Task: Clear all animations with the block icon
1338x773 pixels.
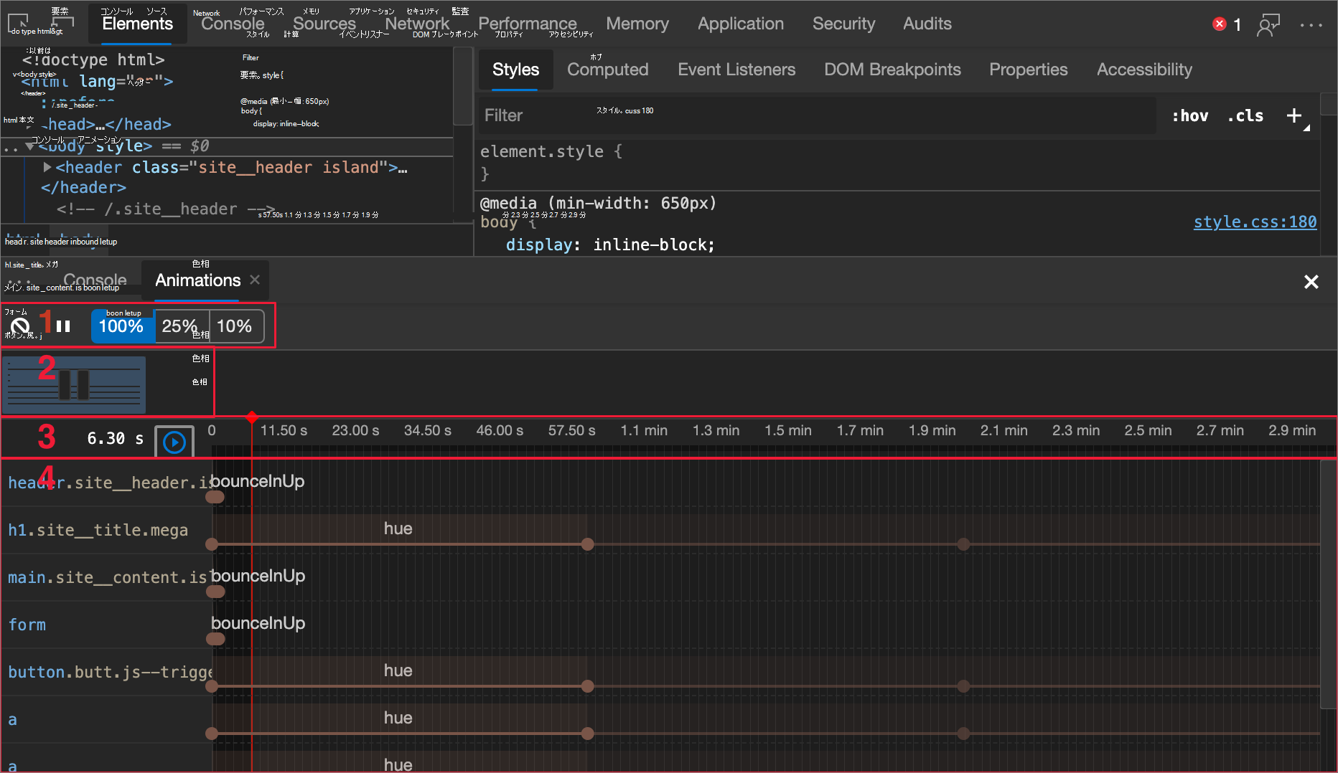Action: [20, 326]
